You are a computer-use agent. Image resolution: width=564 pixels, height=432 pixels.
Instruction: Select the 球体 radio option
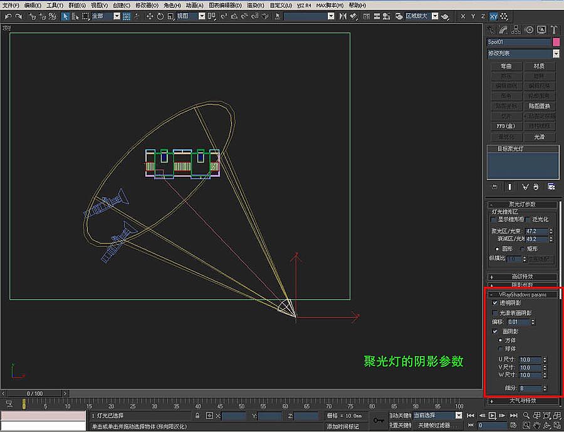click(x=501, y=349)
